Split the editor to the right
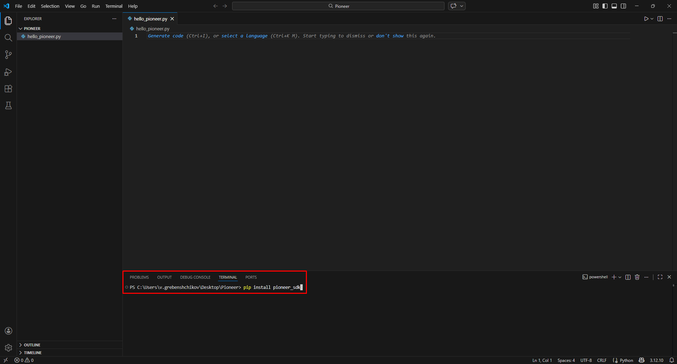This screenshot has height=364, width=677. click(x=660, y=19)
